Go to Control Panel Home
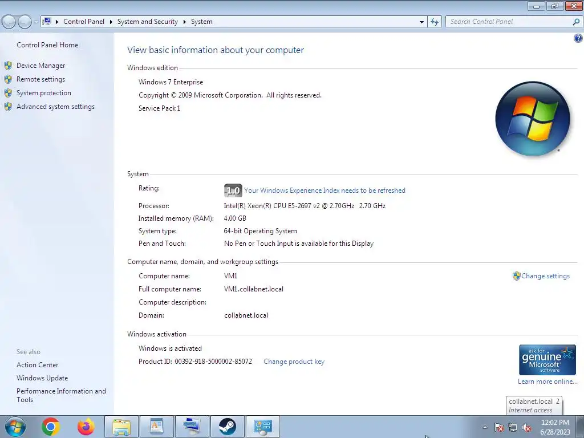584x438 pixels. (47, 45)
